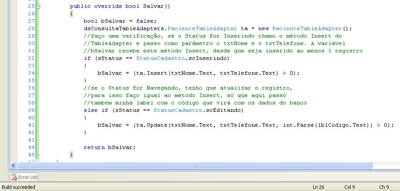Click the return bSalvar statement

pyautogui.click(x=109, y=147)
